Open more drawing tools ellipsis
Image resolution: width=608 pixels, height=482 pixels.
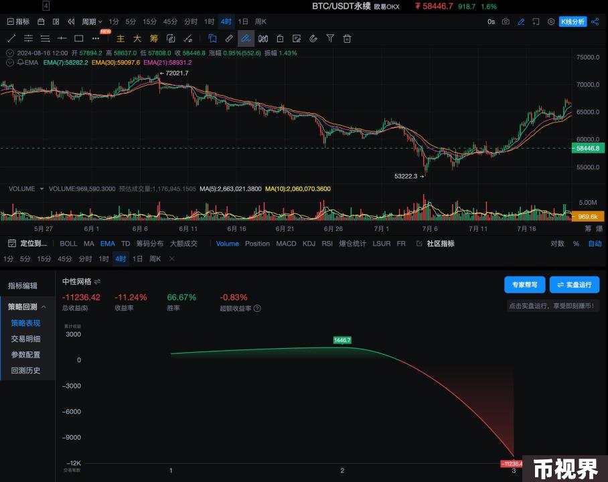[95, 38]
